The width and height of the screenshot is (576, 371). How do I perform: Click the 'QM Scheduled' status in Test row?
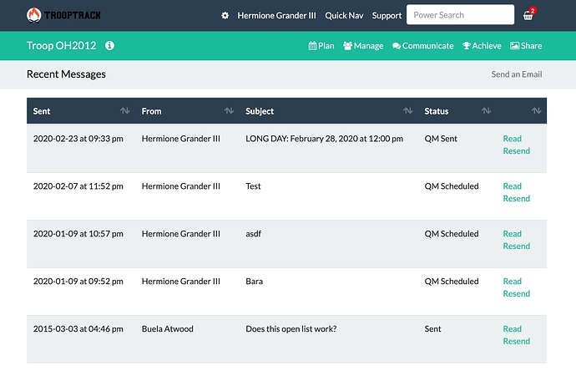tap(452, 186)
